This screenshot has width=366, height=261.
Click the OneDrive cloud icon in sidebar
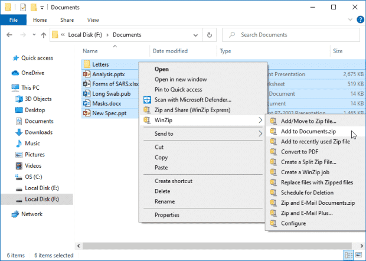(x=15, y=73)
